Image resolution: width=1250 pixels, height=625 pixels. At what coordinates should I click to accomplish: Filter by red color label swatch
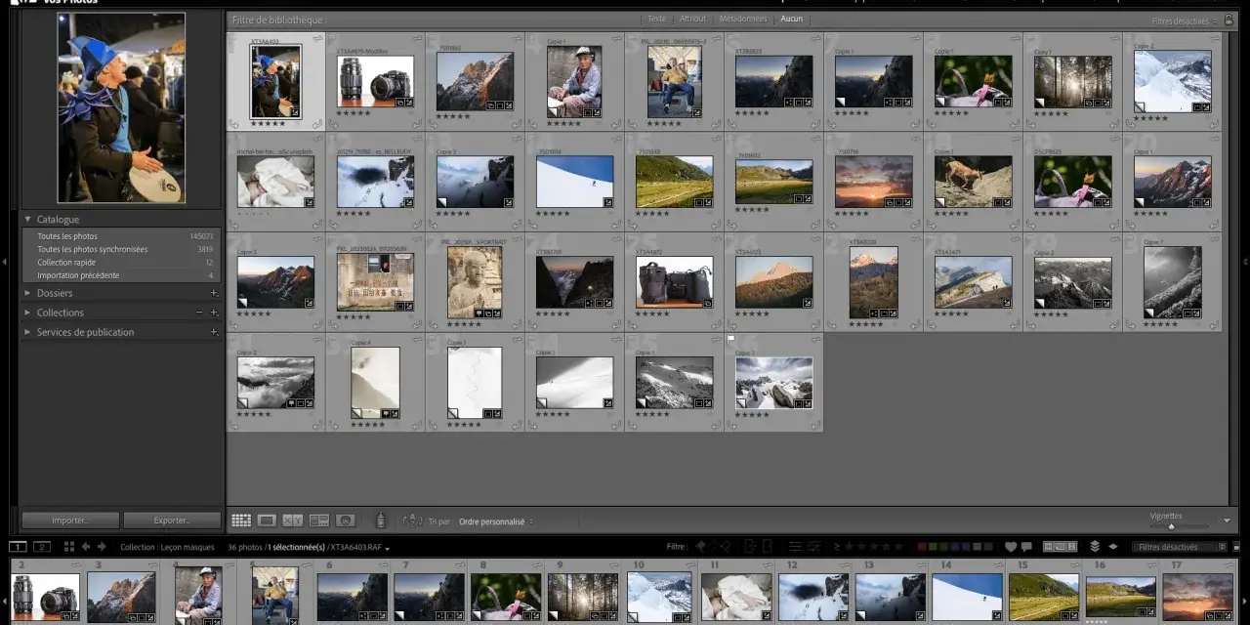point(922,547)
